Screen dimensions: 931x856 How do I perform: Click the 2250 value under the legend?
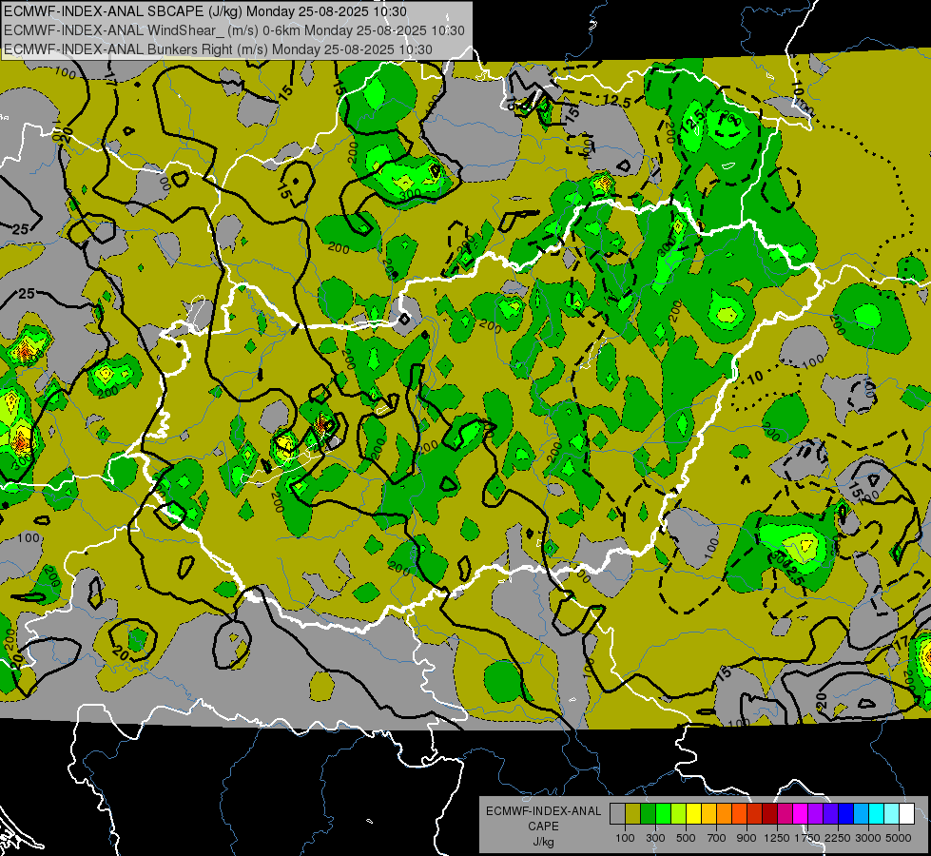point(837,838)
